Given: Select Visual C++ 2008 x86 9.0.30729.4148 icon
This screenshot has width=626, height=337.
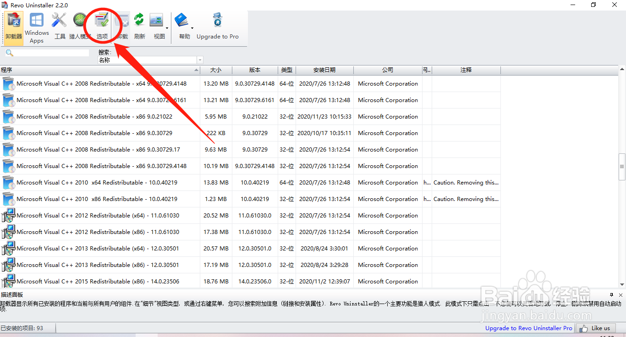Looking at the screenshot, I should click(x=9, y=166).
